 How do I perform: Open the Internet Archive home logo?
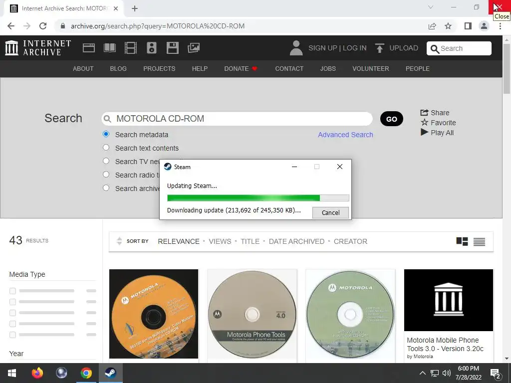click(38, 48)
